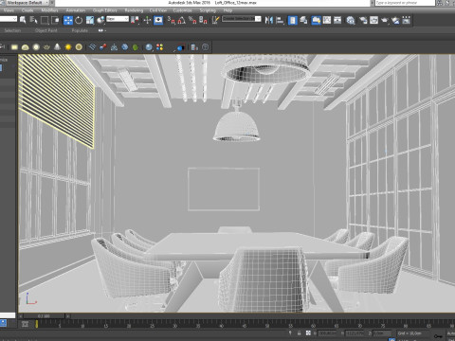Click the Select Object icon
The image size is (455, 341).
click(x=23, y=21)
